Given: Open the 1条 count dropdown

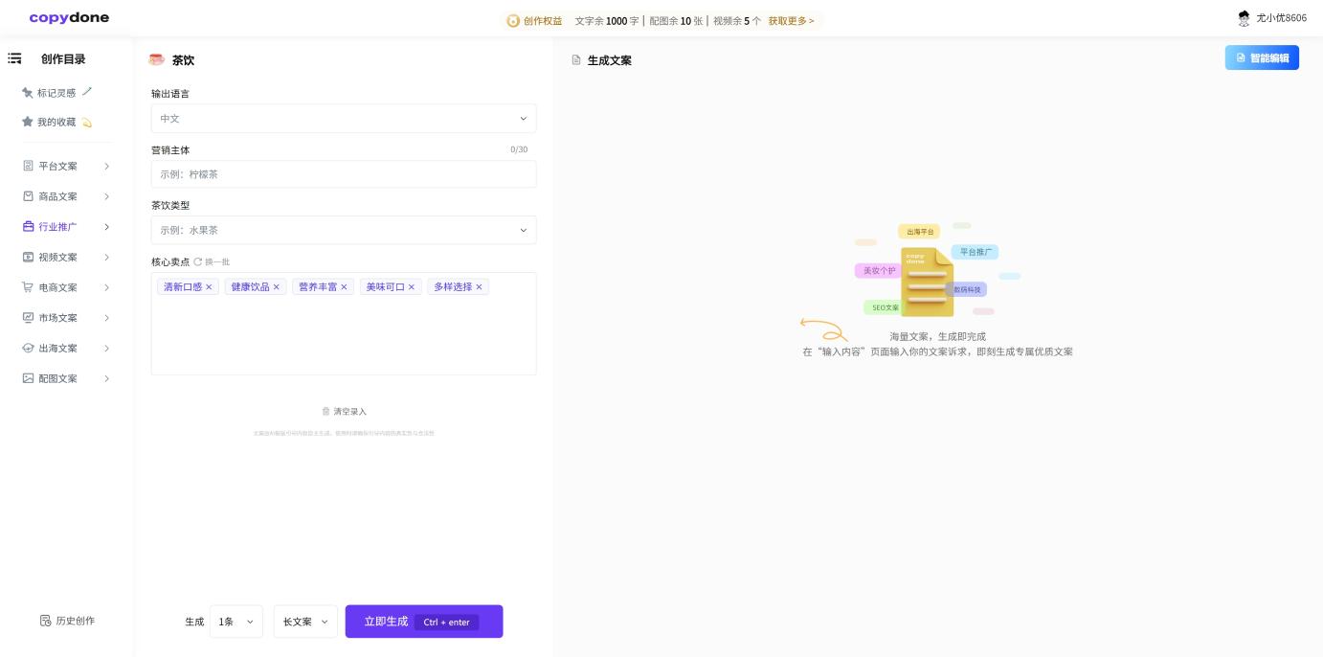Looking at the screenshot, I should [236, 622].
